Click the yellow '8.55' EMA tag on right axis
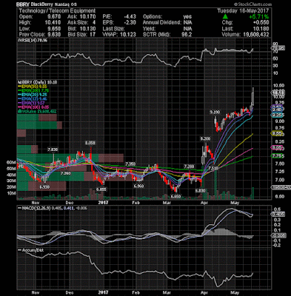Viewport: 291px width, 296px height. click(278, 133)
